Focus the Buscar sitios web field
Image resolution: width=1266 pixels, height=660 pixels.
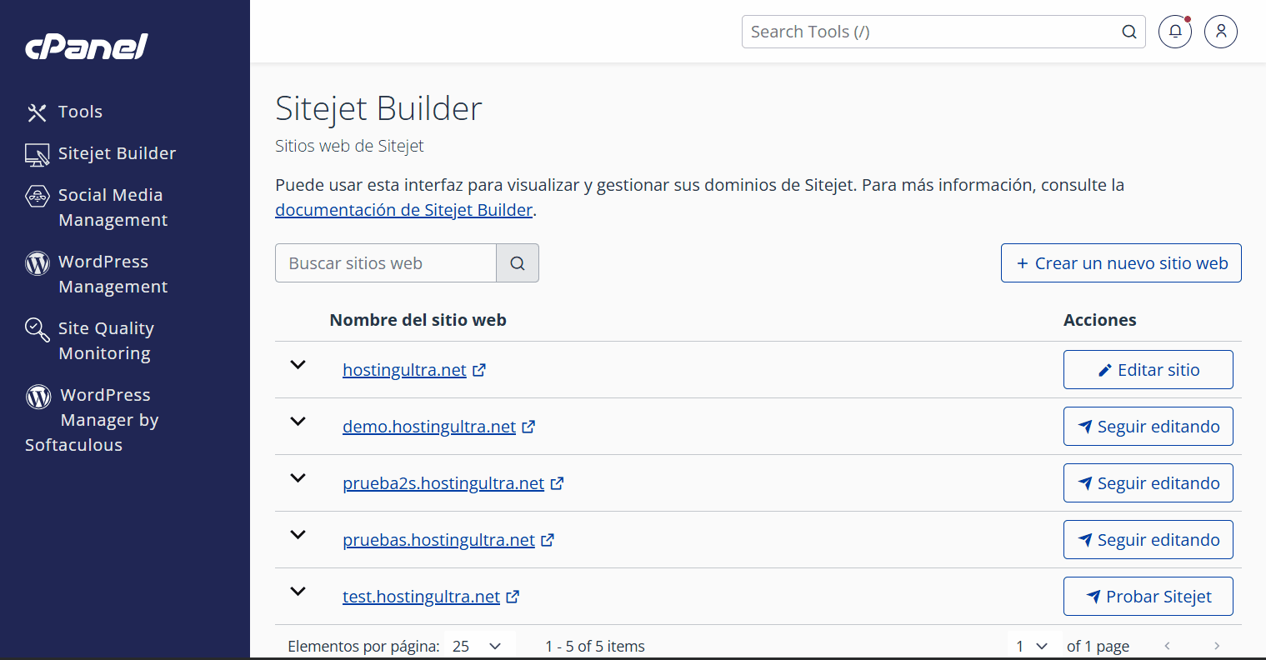(386, 263)
